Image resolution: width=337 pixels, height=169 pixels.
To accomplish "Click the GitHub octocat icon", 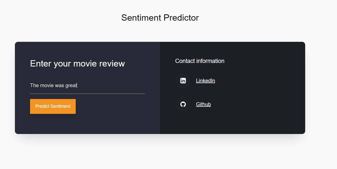I will pyautogui.click(x=183, y=104).
